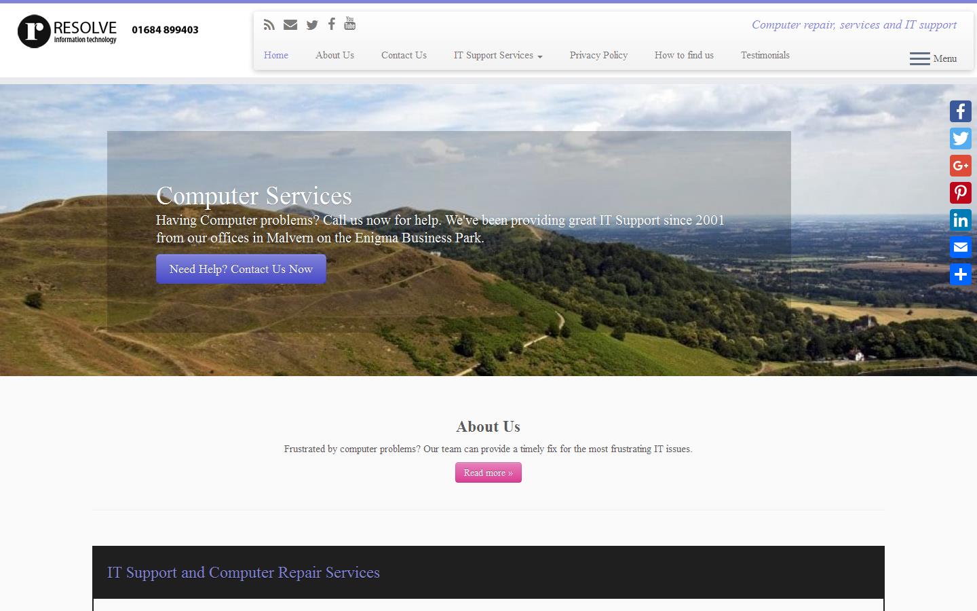Select Privacy Policy in the navigation bar
Viewport: 977px width, 611px height.
click(598, 56)
